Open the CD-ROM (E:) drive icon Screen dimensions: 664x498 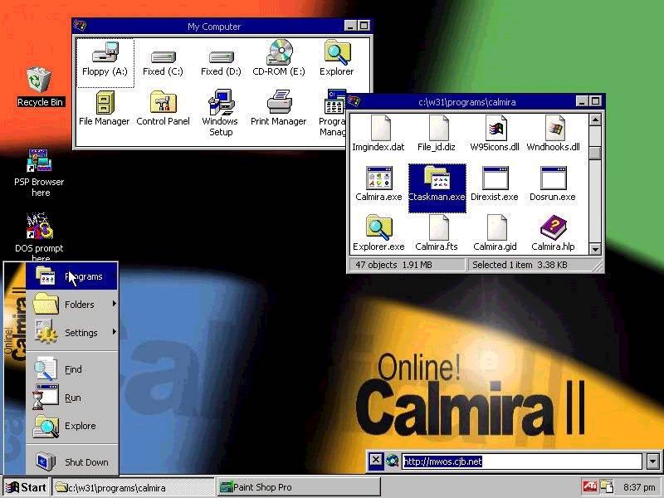point(279,56)
